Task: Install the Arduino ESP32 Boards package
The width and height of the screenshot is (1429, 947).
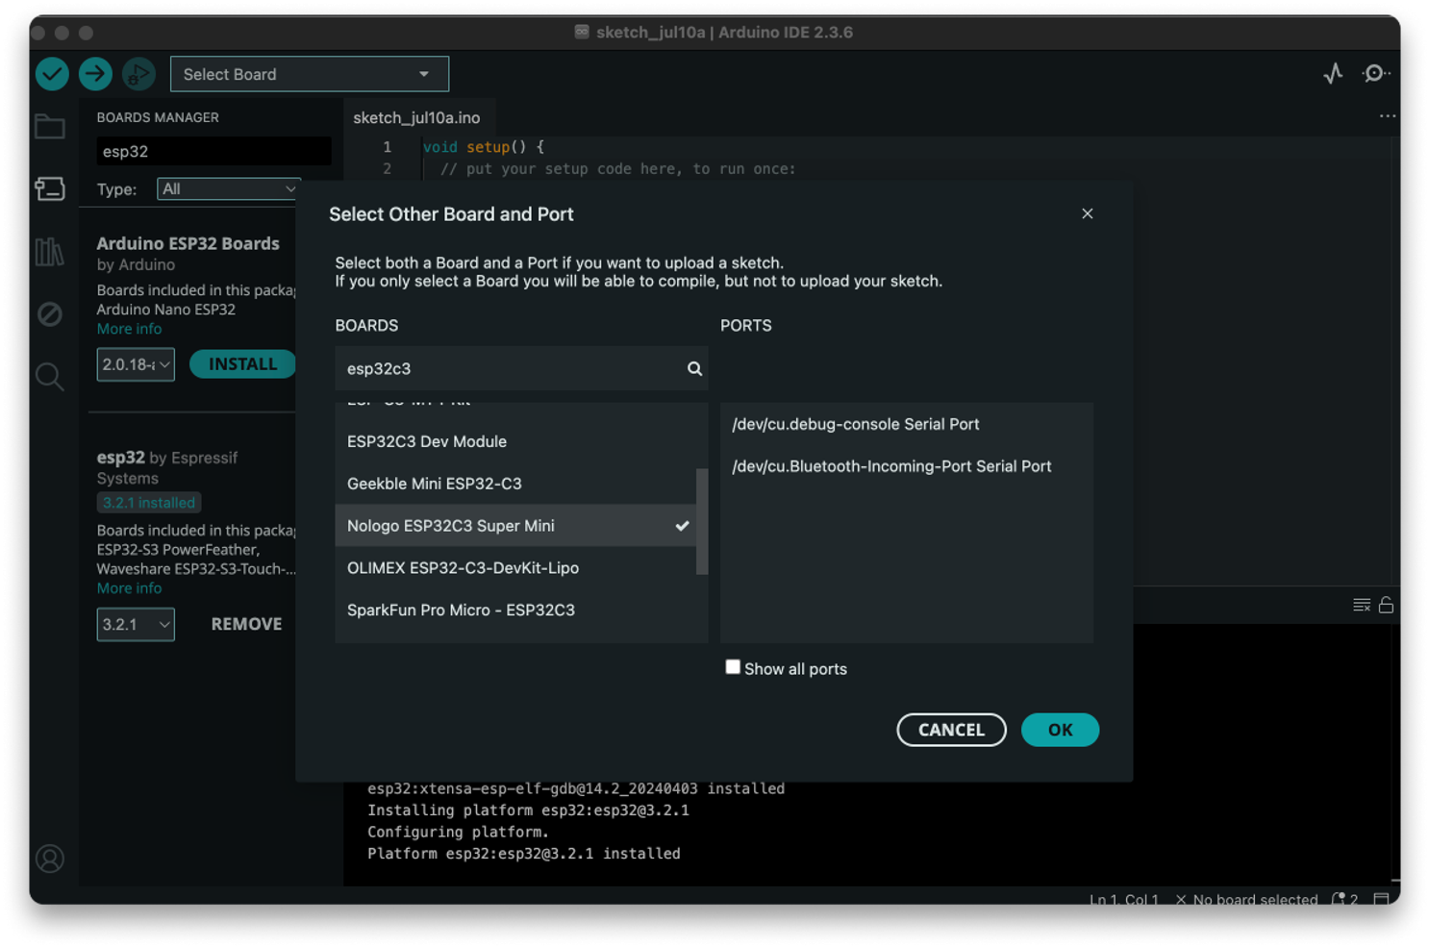Action: (242, 364)
